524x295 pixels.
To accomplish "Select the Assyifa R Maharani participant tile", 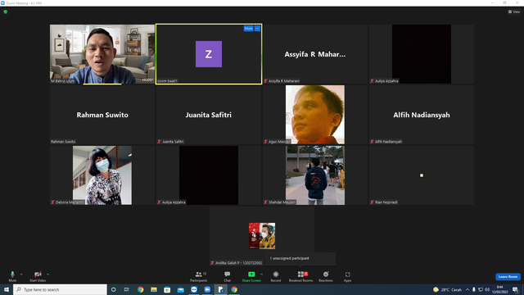I will (x=315, y=54).
